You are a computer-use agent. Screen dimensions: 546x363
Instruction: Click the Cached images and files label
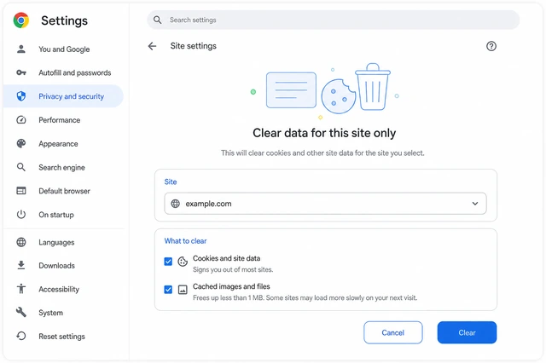click(x=231, y=286)
